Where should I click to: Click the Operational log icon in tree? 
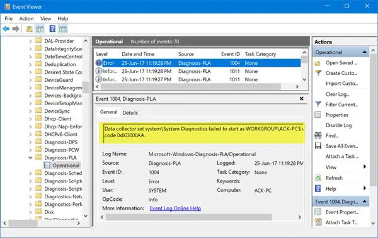(x=47, y=165)
